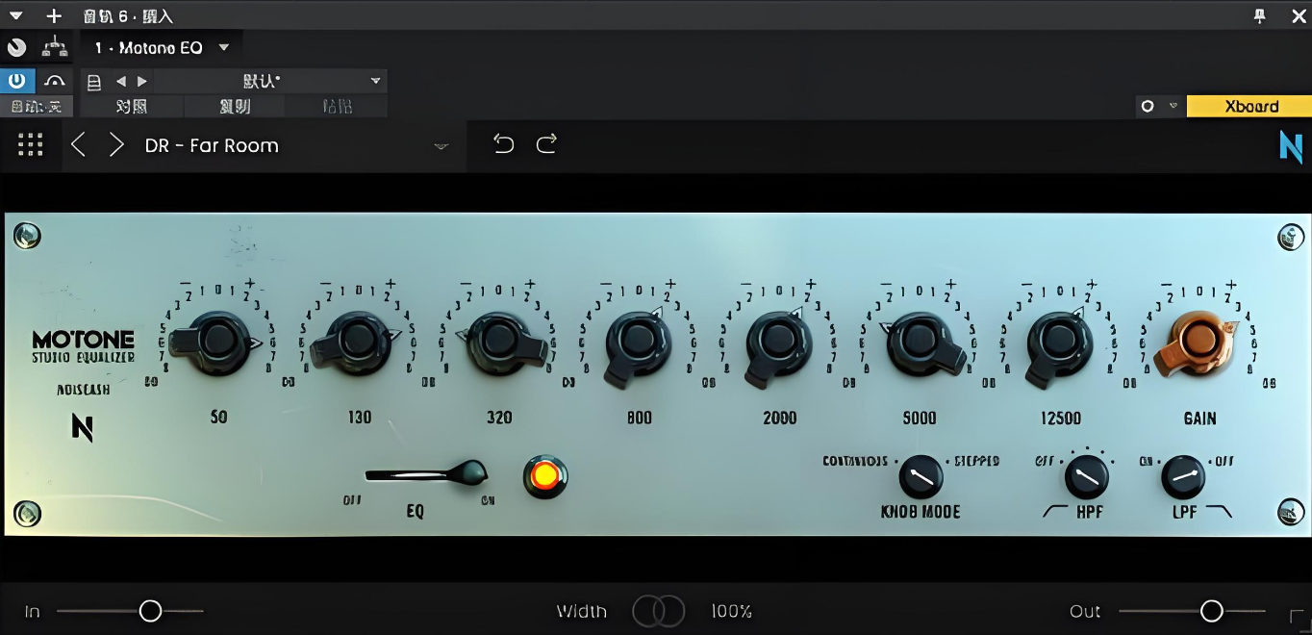1312x635 pixels.
Task: Expand the 默认 host preset dropdown
Action: pos(270,82)
